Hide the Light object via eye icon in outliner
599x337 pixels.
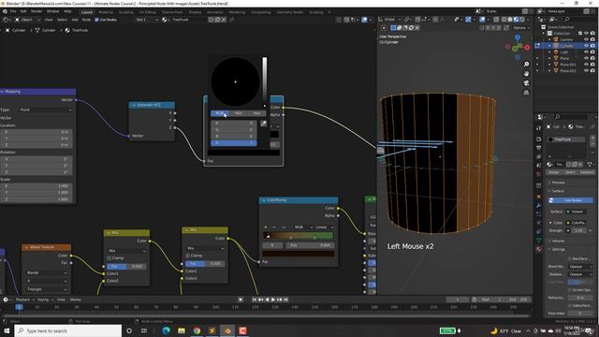[587, 52]
